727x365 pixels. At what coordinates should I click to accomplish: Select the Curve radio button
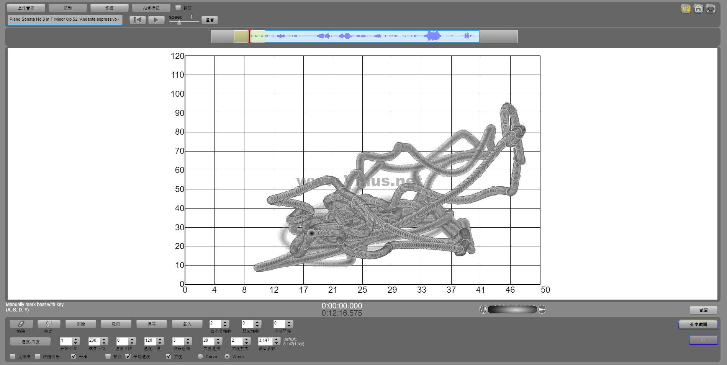pyautogui.click(x=200, y=356)
